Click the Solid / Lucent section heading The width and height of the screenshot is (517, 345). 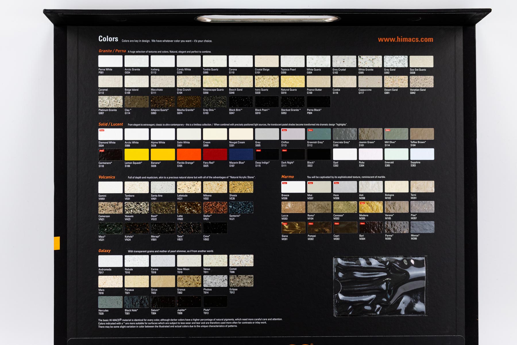coord(111,124)
